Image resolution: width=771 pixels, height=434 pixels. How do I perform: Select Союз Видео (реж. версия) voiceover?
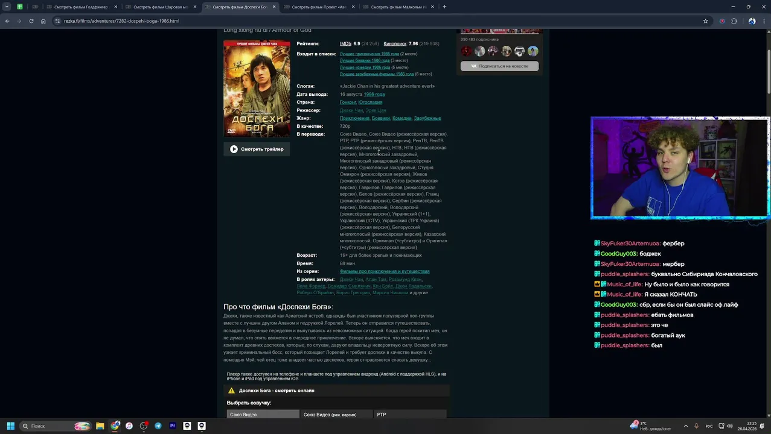[x=337, y=414]
